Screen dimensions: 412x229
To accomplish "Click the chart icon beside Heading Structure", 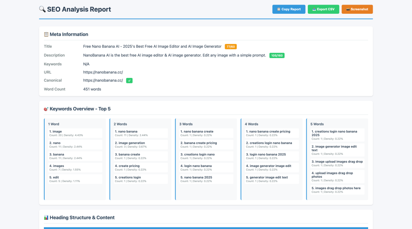I will click(x=46, y=218).
